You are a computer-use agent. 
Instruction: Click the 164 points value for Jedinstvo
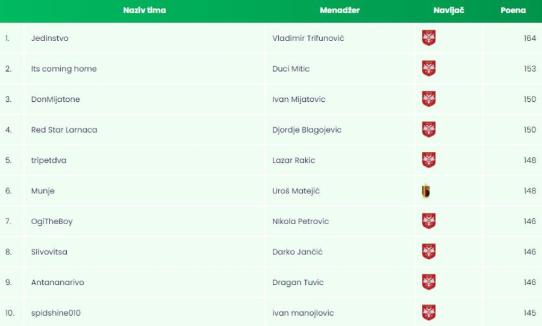pyautogui.click(x=529, y=38)
